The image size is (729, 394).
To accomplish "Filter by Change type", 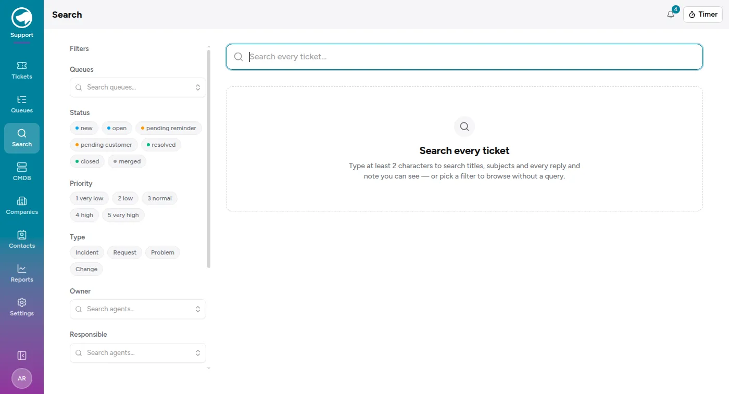I will [x=86, y=269].
